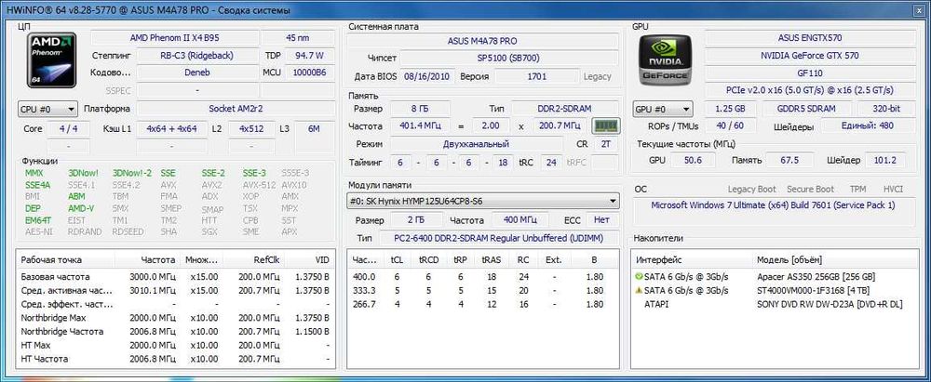Click the 45 nm process value

[298, 38]
